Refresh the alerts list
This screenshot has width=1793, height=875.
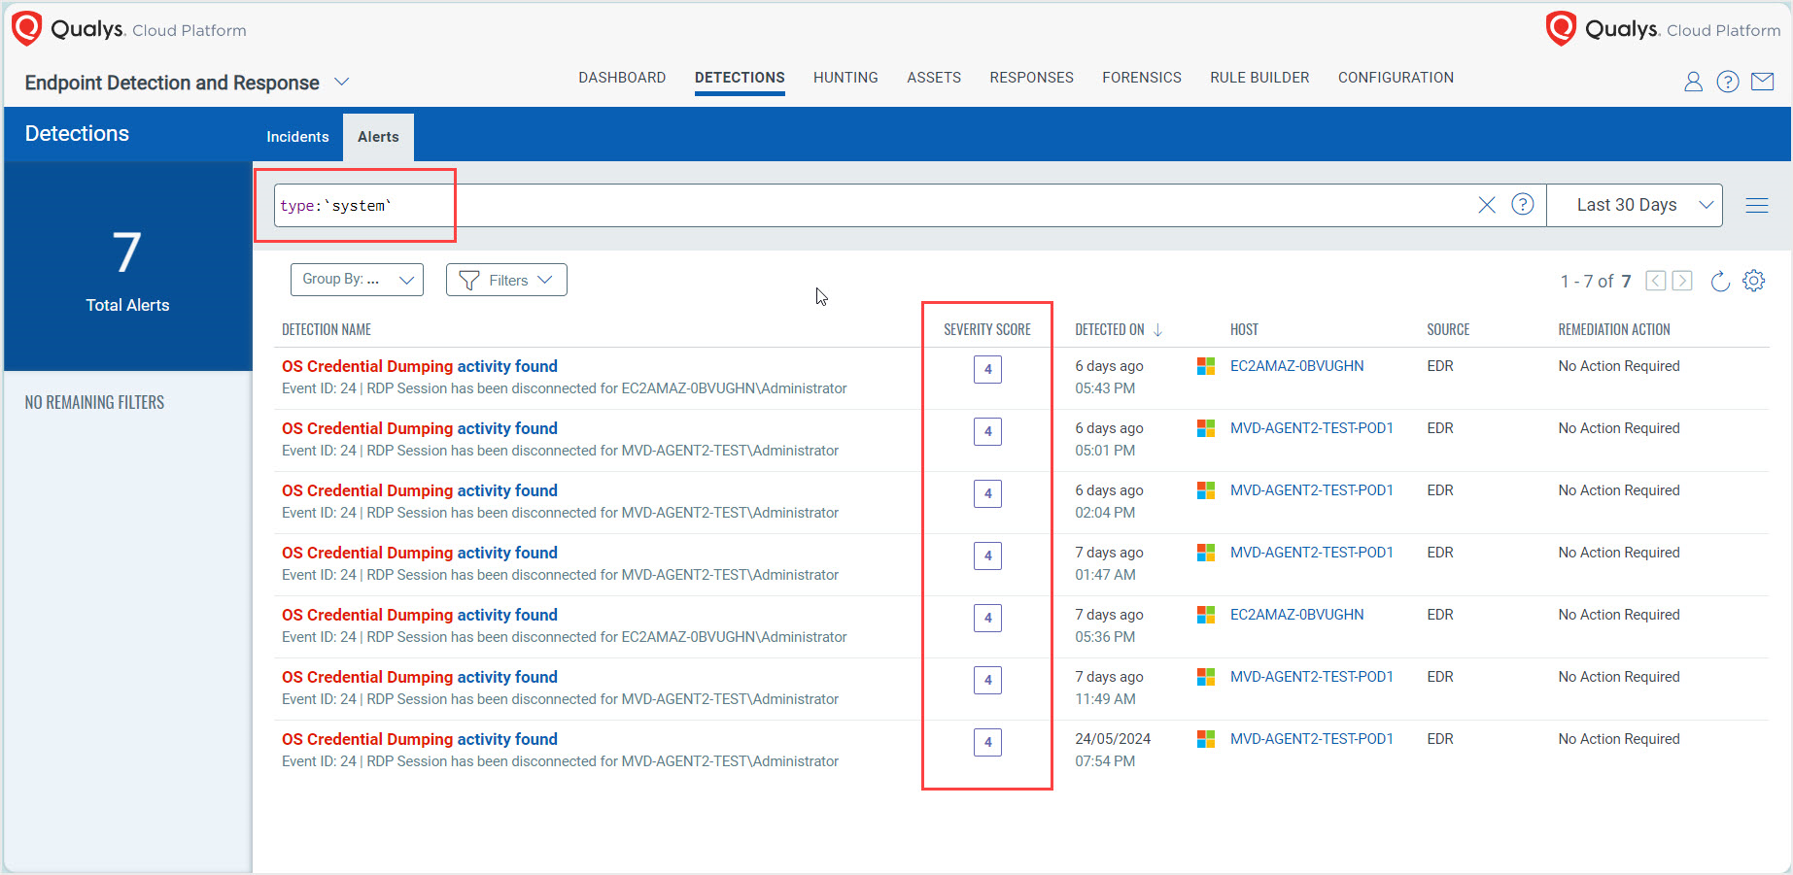coord(1719,281)
